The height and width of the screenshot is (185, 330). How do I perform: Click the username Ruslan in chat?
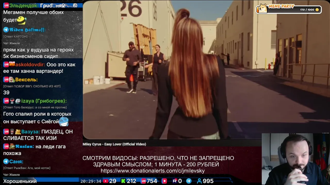click(x=24, y=146)
